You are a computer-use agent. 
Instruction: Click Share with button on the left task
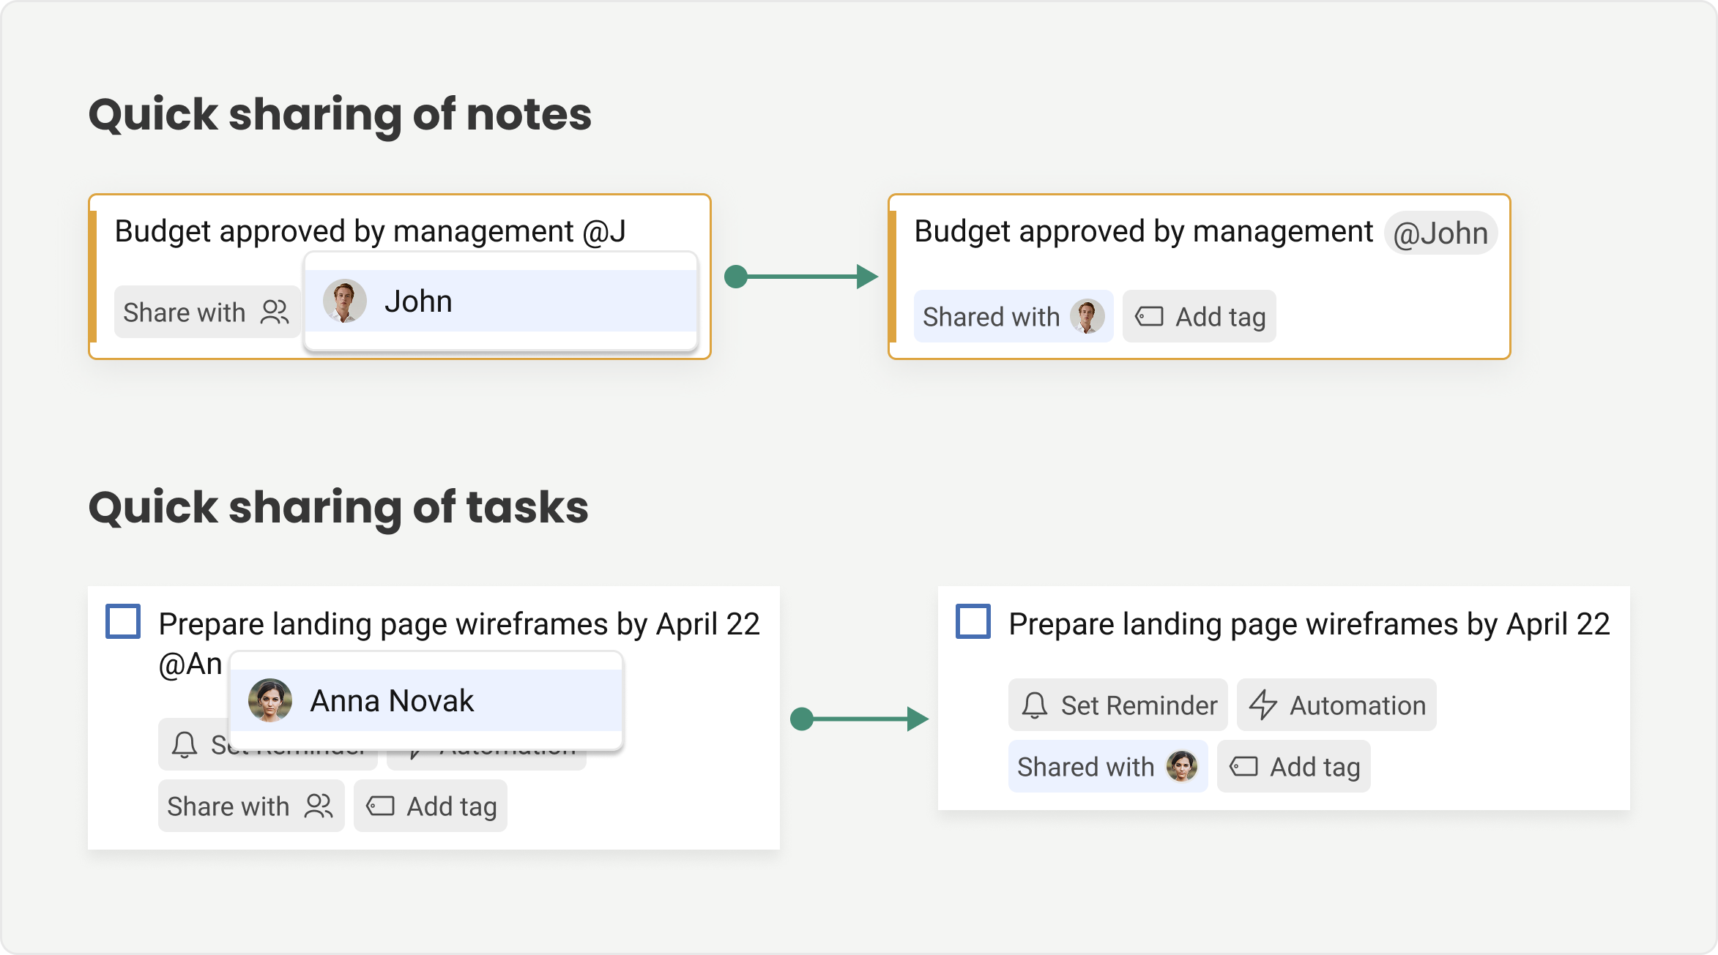tap(251, 806)
